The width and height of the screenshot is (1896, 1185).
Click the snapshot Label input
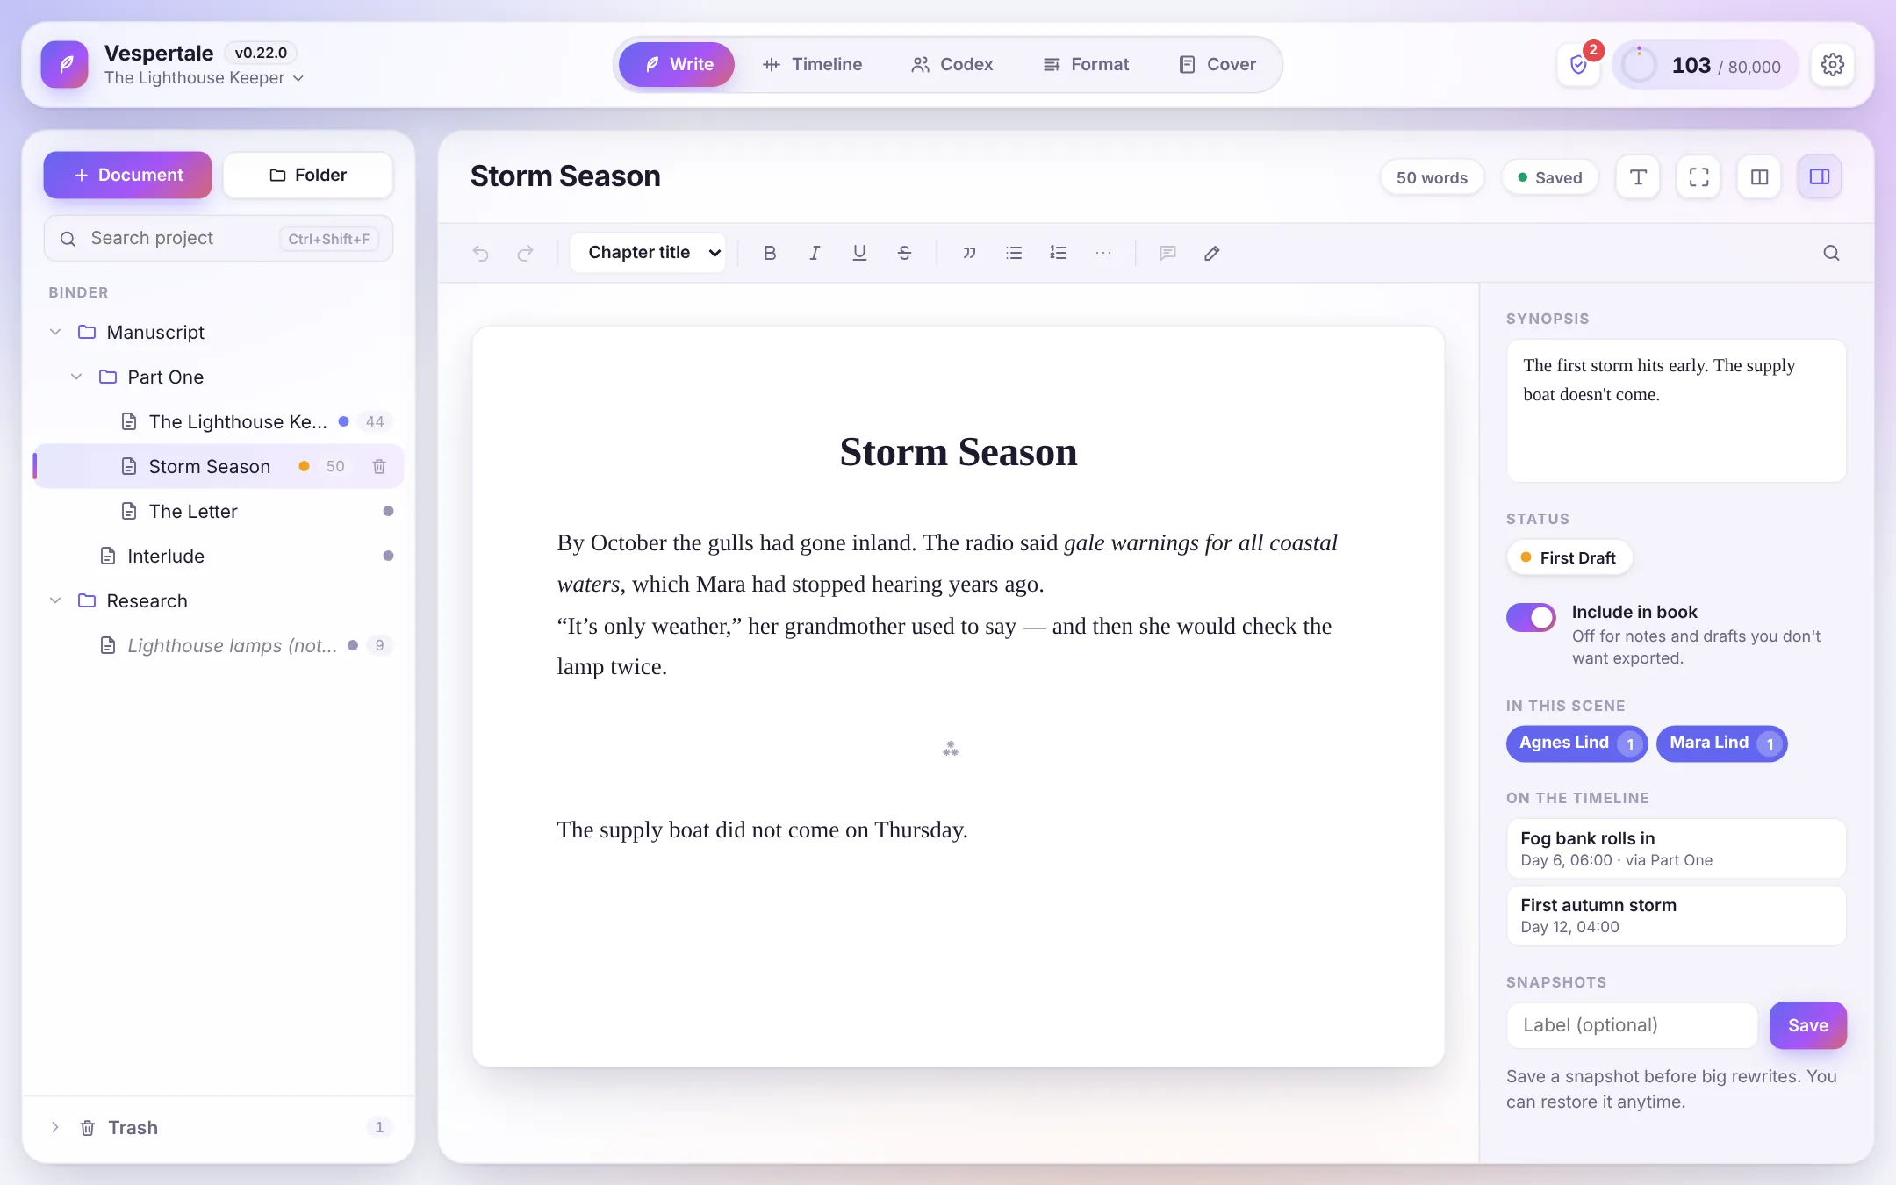(x=1632, y=1025)
